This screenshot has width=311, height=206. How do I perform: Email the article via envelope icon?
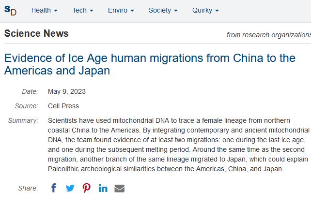click(119, 189)
